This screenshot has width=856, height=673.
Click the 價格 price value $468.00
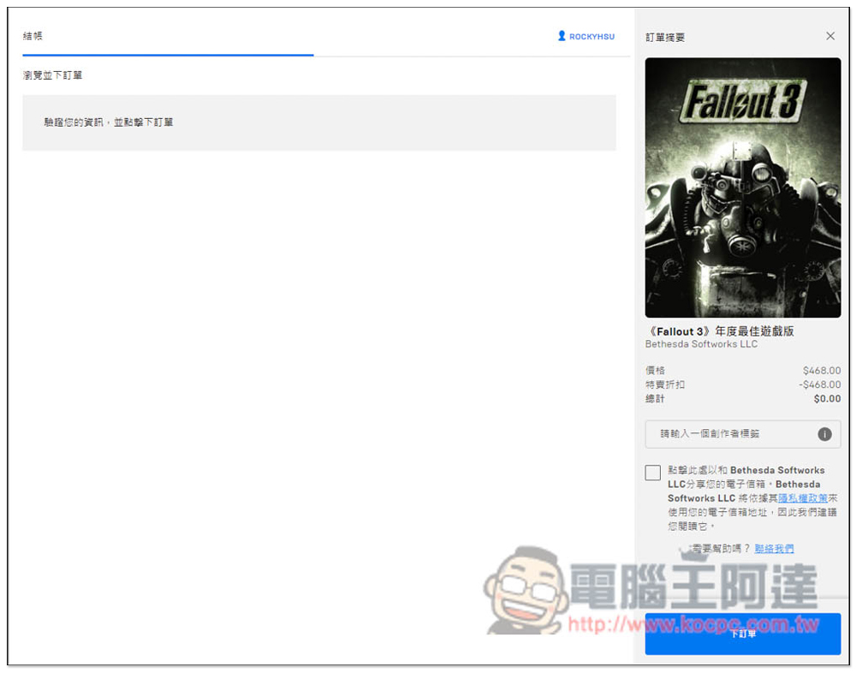[822, 371]
